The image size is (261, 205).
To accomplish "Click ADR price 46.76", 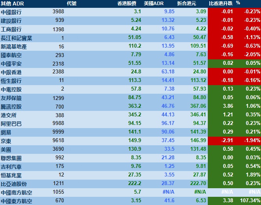I will tap(168, 106).
